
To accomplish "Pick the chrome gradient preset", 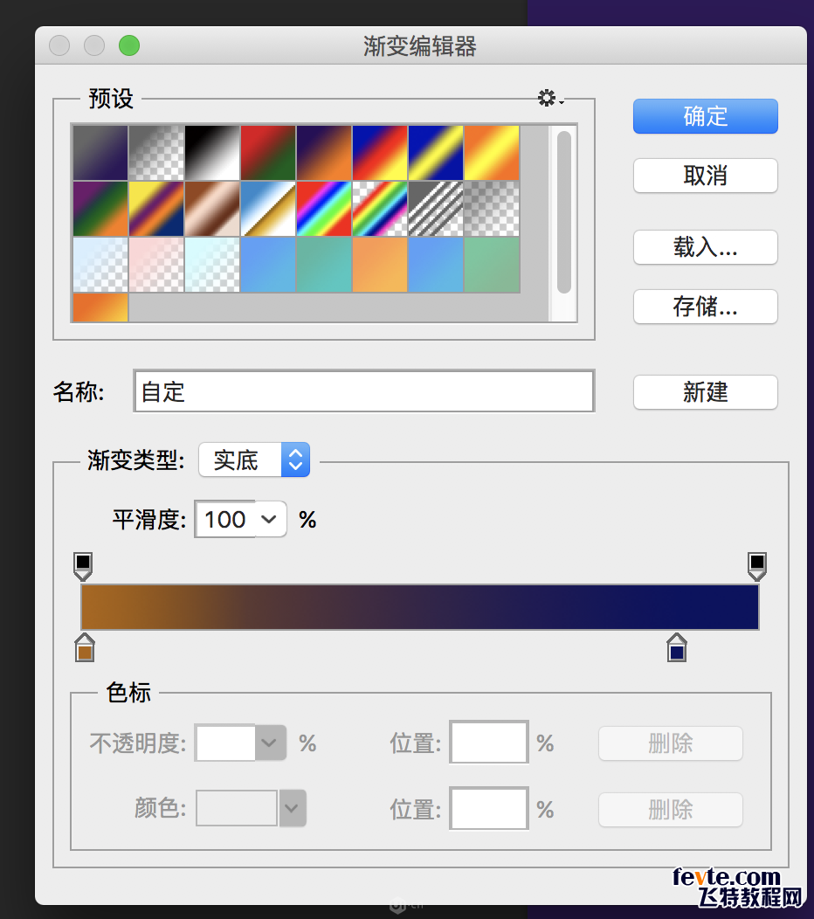I will [x=268, y=209].
